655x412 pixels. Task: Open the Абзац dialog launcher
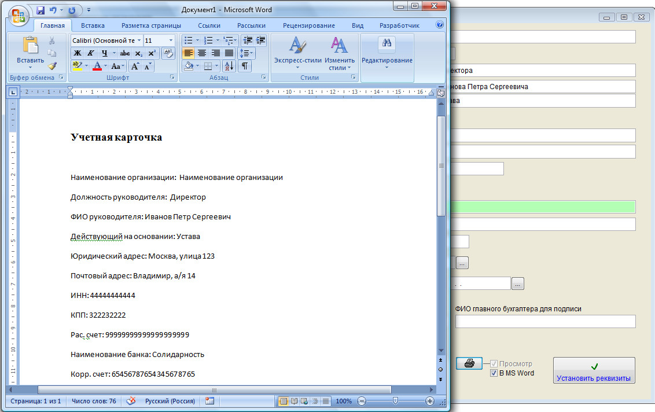pos(264,78)
